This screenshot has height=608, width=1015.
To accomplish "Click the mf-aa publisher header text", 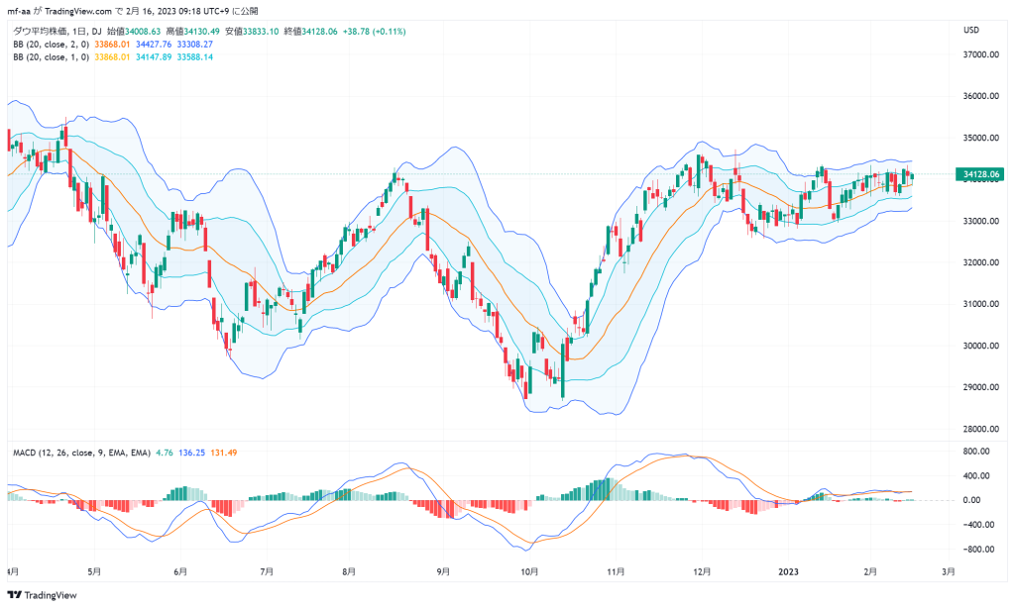I will [18, 11].
